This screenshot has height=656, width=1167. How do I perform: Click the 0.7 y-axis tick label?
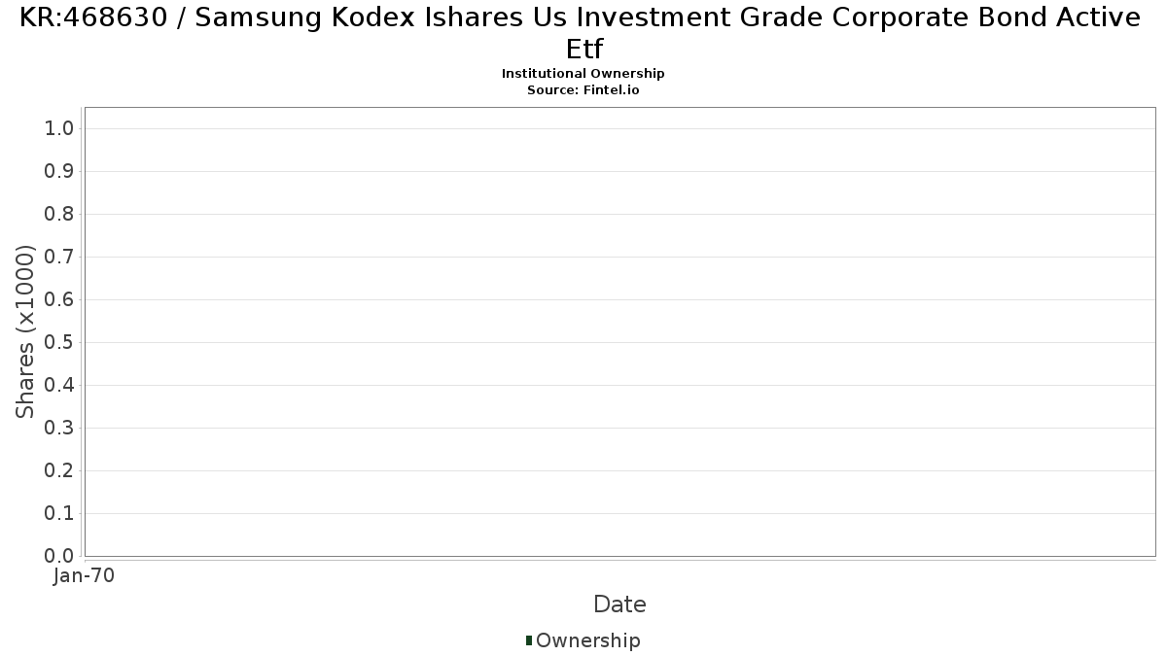pyautogui.click(x=59, y=258)
